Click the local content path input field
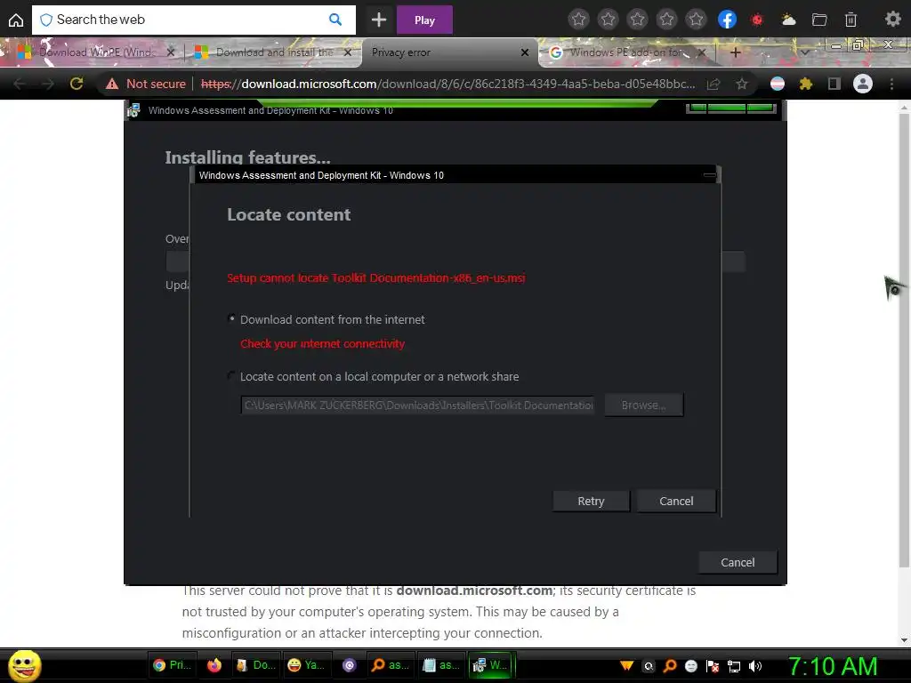Image resolution: width=911 pixels, height=683 pixels. (418, 405)
